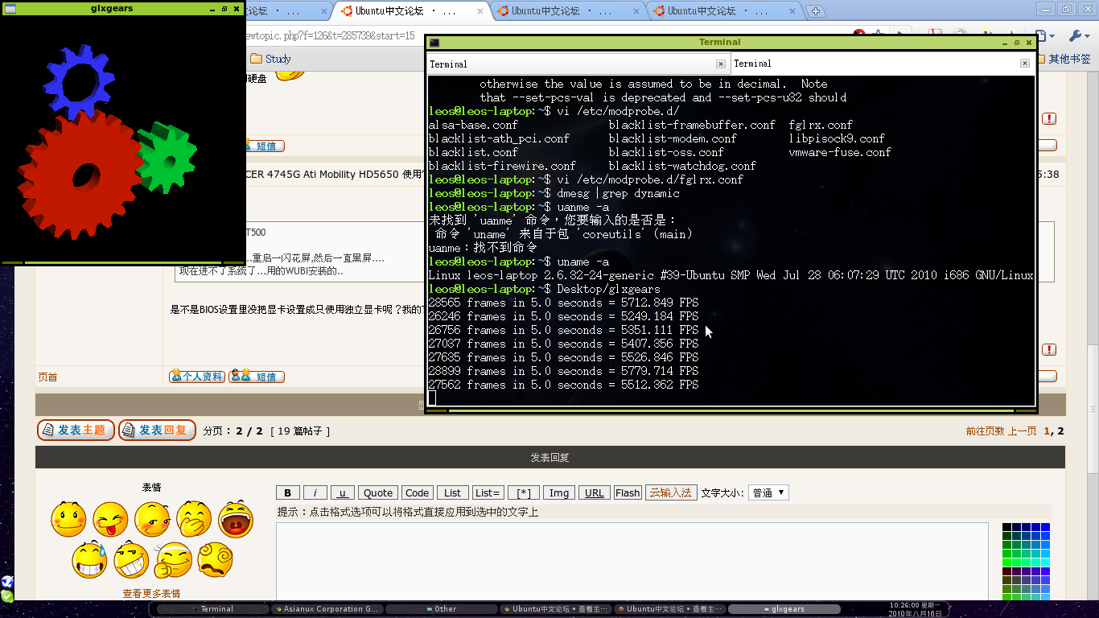
Task: Go to 上一页 previous page
Action: 1022,431
